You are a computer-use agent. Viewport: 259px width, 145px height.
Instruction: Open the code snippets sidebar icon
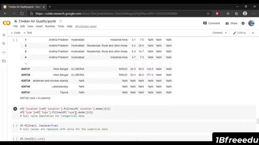coord(4,52)
